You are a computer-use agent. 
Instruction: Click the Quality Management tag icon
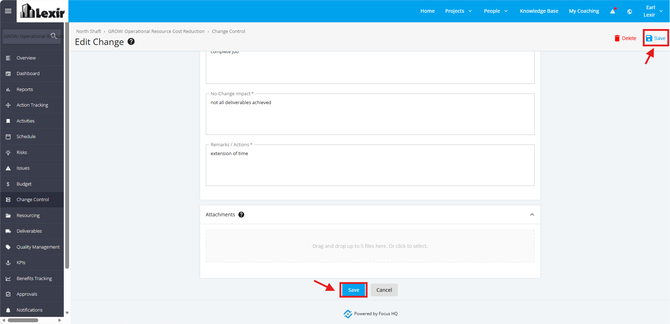(8, 247)
